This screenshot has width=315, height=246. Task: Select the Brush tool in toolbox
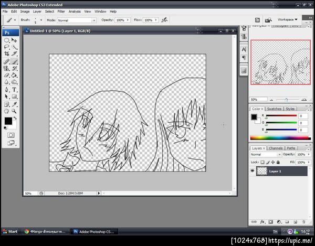14,61
